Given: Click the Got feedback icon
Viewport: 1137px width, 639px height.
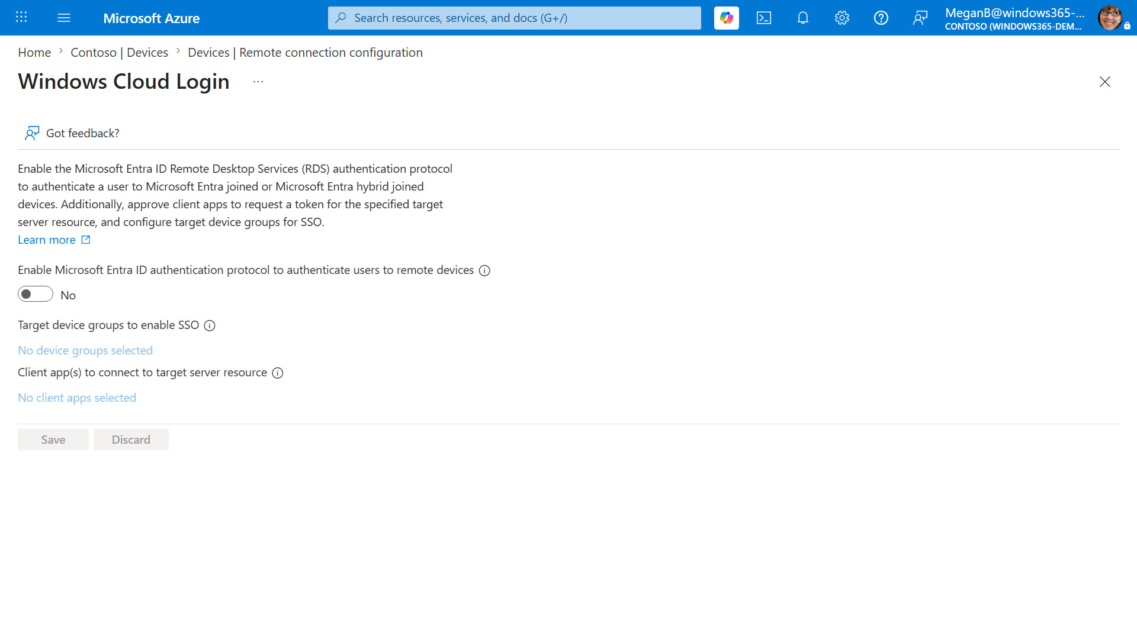Looking at the screenshot, I should 32,133.
